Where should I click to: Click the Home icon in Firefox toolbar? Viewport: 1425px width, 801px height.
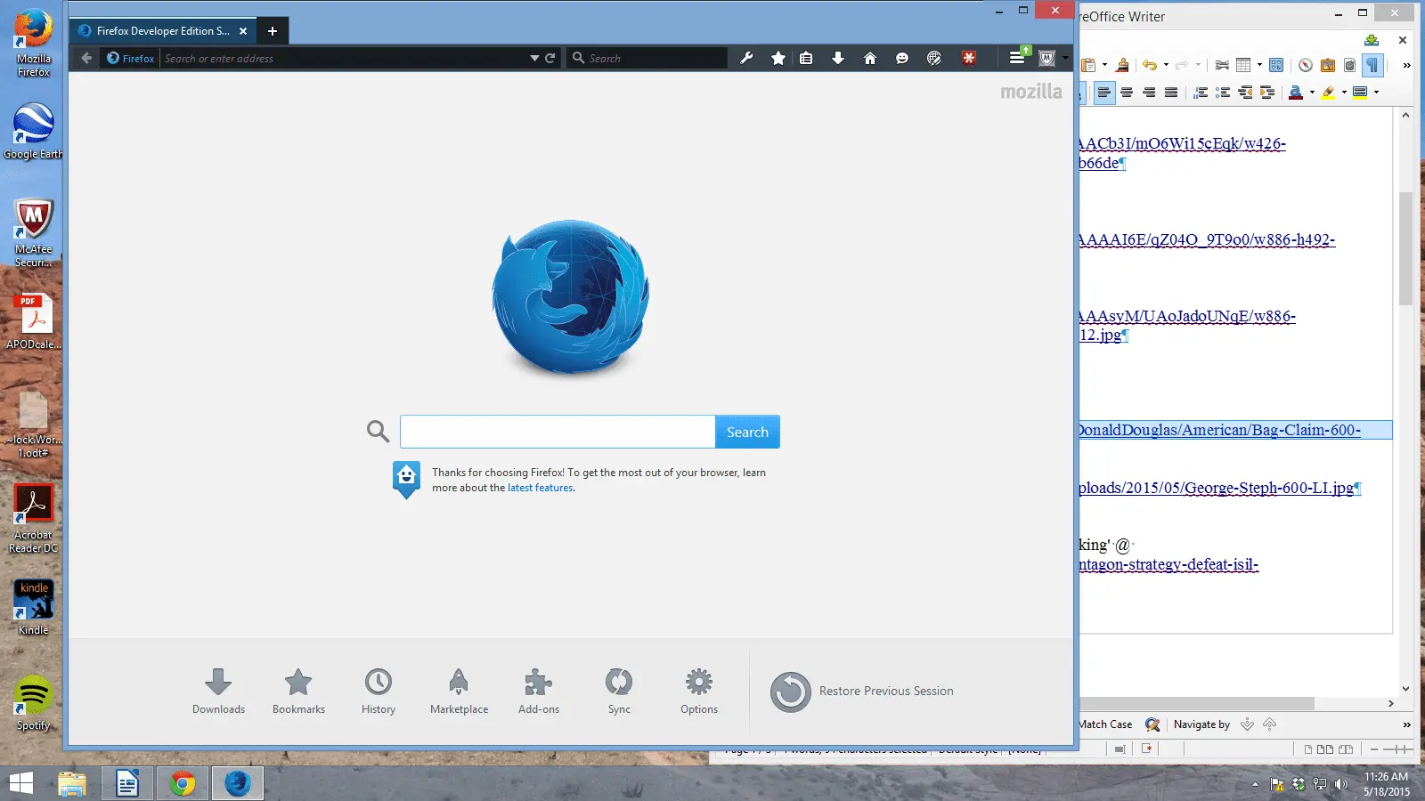[870, 58]
